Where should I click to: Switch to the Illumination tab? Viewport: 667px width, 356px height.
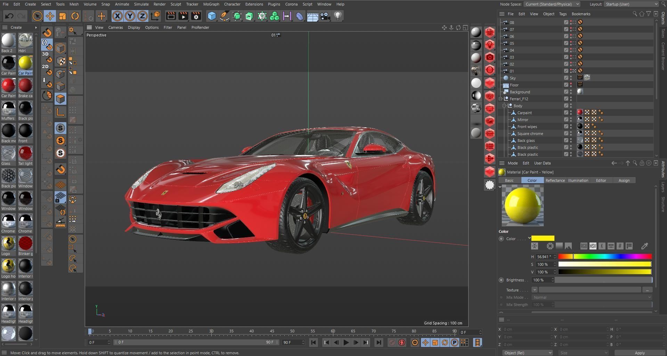578,180
